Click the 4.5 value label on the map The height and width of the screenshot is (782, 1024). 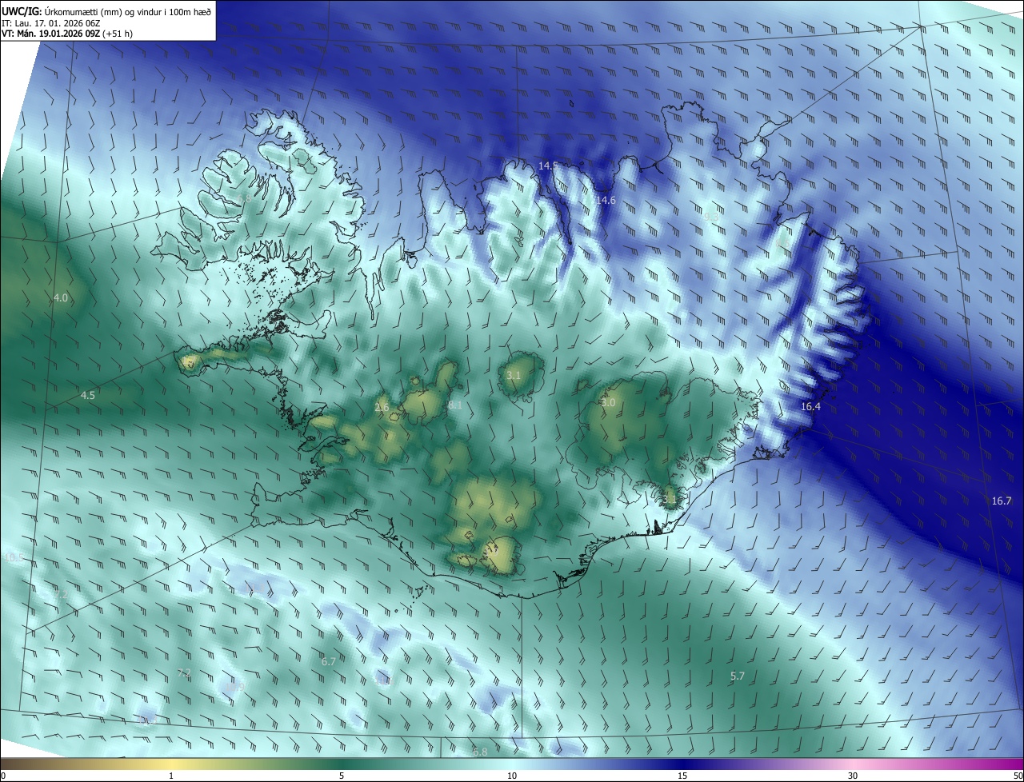tap(88, 395)
